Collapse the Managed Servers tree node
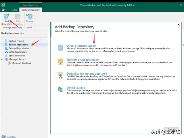 pos(2,60)
